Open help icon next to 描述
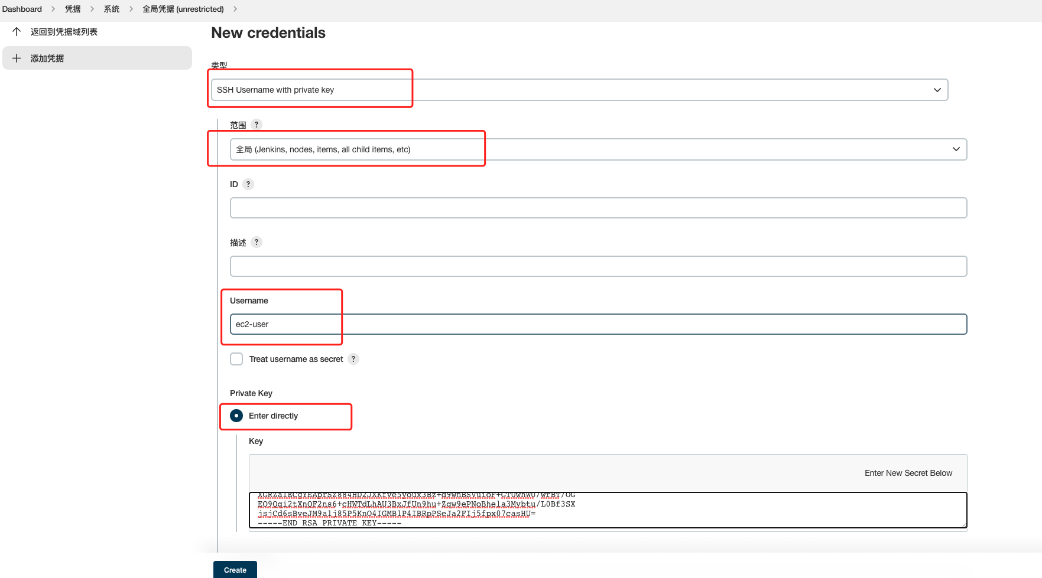This screenshot has height=578, width=1042. coord(256,242)
